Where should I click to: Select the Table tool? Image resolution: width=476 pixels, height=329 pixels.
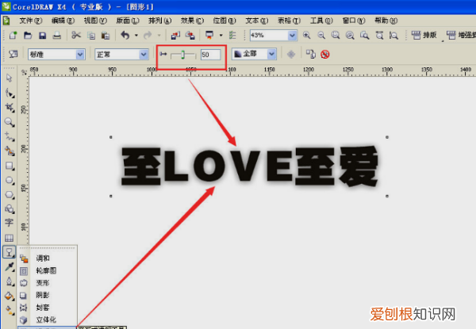click(9, 238)
